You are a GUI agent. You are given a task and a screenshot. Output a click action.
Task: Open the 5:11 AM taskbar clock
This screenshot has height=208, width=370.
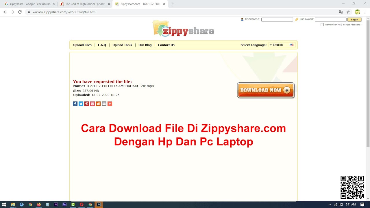click(x=351, y=205)
